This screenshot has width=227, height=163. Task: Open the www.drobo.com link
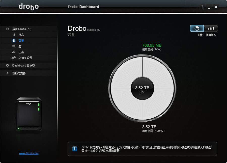[29, 153]
